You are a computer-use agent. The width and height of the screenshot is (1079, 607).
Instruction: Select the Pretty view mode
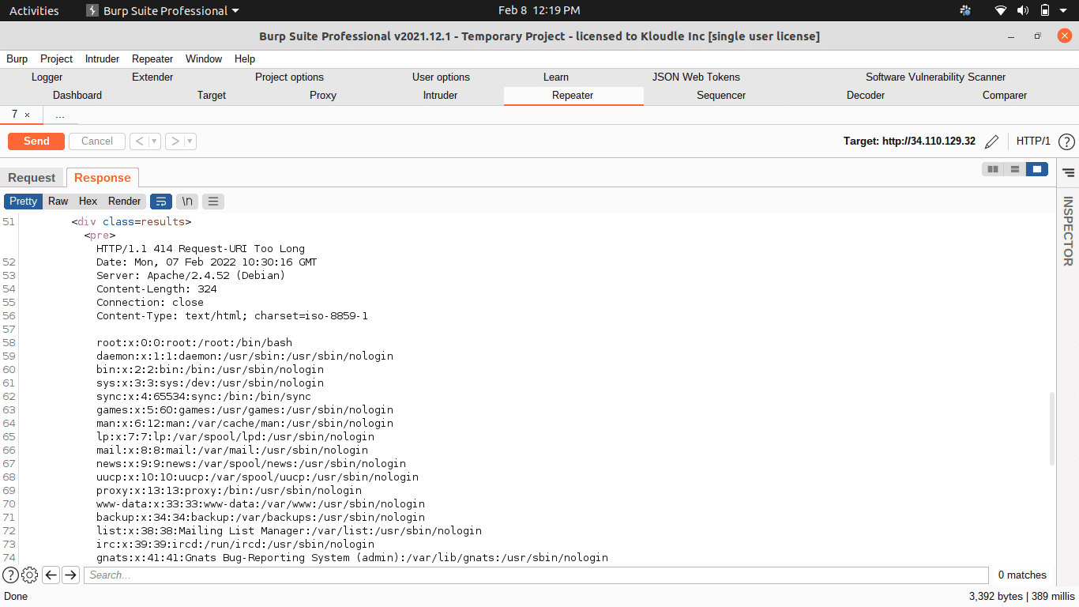tap(23, 202)
